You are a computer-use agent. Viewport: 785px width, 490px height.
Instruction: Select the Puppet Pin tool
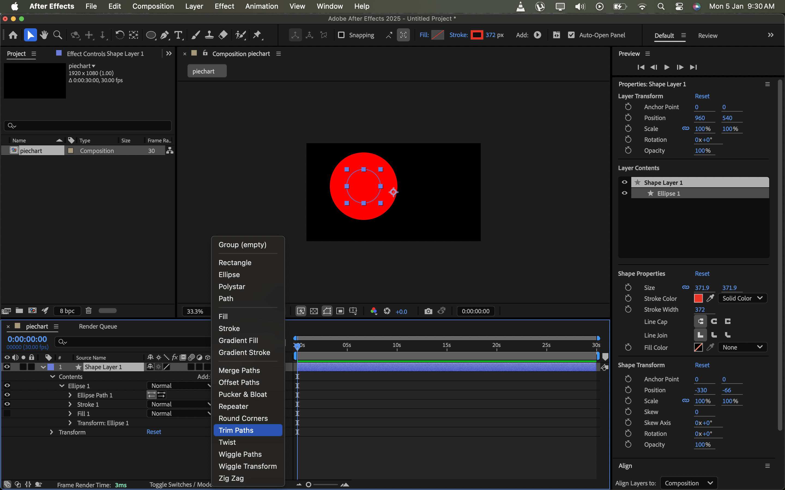(257, 35)
